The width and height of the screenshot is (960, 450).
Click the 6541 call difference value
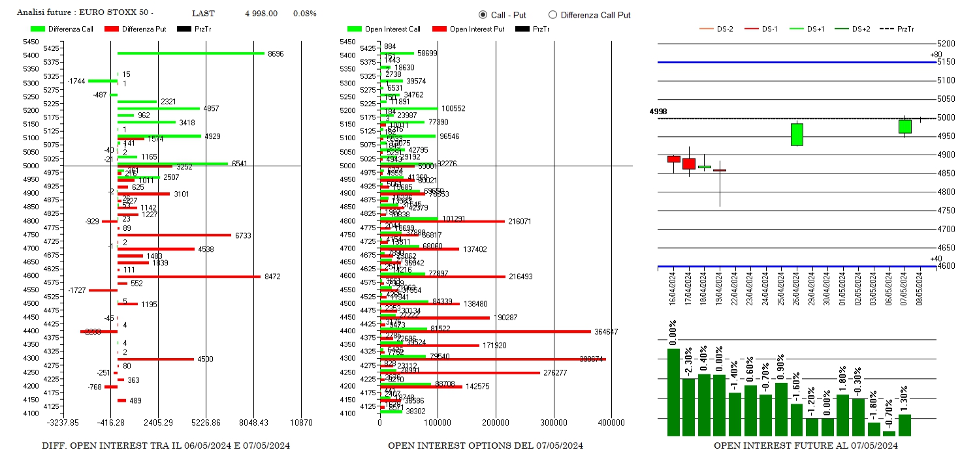(240, 163)
